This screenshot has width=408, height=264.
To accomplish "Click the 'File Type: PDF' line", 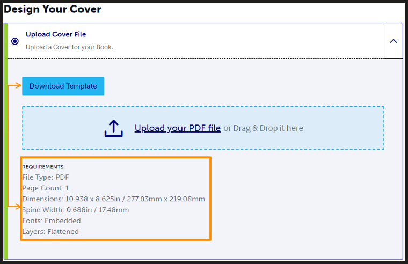I will (46, 178).
